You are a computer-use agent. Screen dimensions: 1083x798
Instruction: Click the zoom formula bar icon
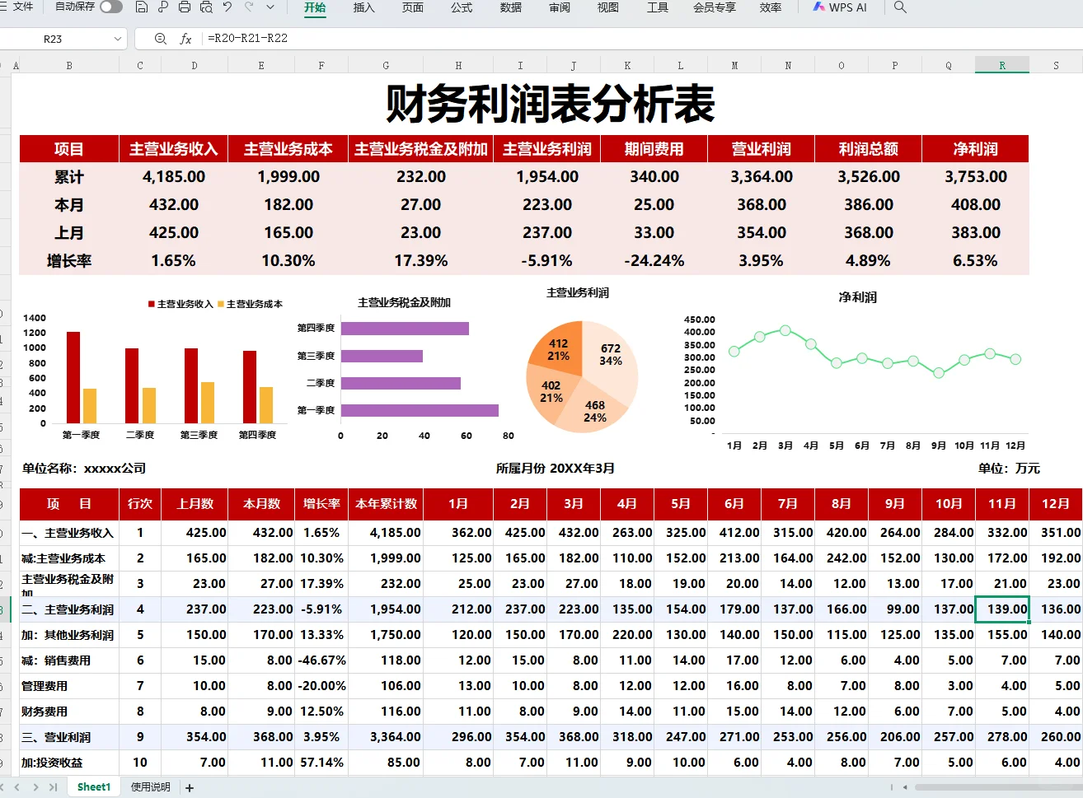160,39
